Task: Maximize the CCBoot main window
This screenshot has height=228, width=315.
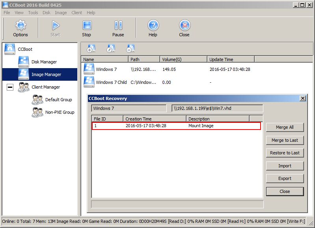Action: 302,5
